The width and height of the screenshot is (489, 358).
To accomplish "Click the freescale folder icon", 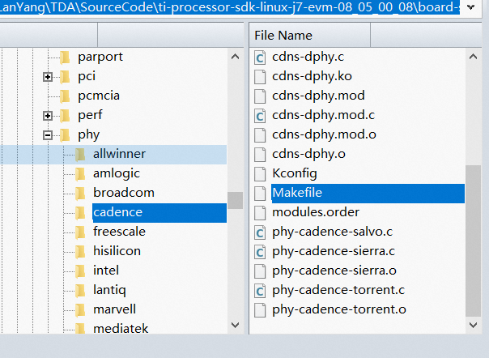I will pos(80,232).
